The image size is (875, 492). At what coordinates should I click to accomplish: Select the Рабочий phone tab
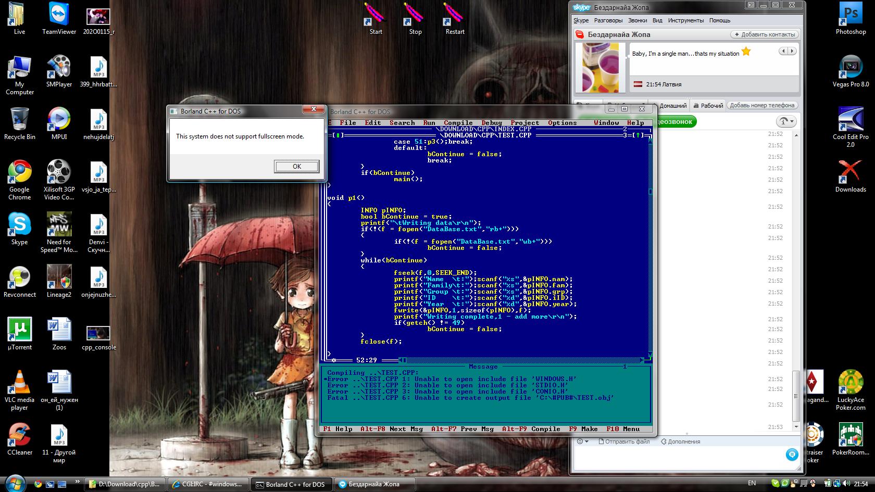pos(707,105)
